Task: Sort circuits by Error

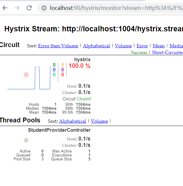Action: (x=142, y=46)
